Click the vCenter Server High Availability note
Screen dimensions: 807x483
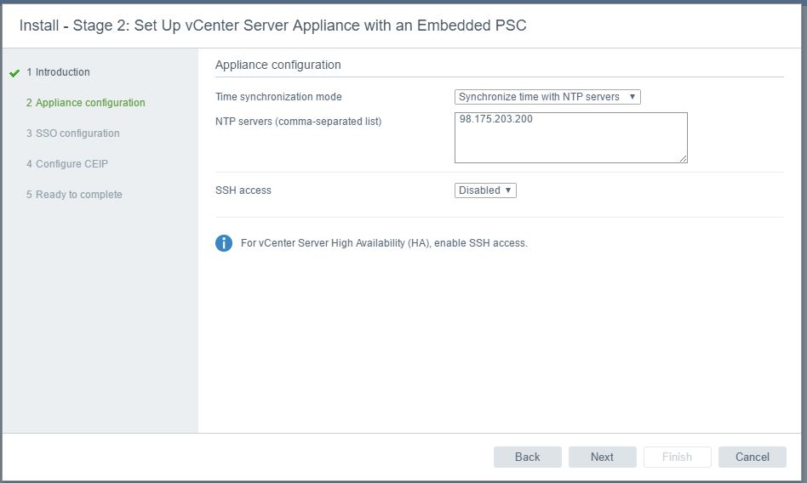coord(384,243)
